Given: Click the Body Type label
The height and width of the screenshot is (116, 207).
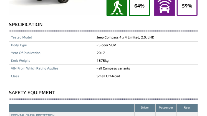Looking at the screenshot, I should pyautogui.click(x=19, y=45).
